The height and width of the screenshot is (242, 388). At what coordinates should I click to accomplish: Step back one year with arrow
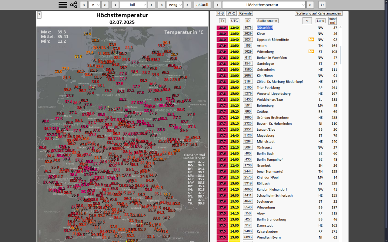[x=162, y=5]
